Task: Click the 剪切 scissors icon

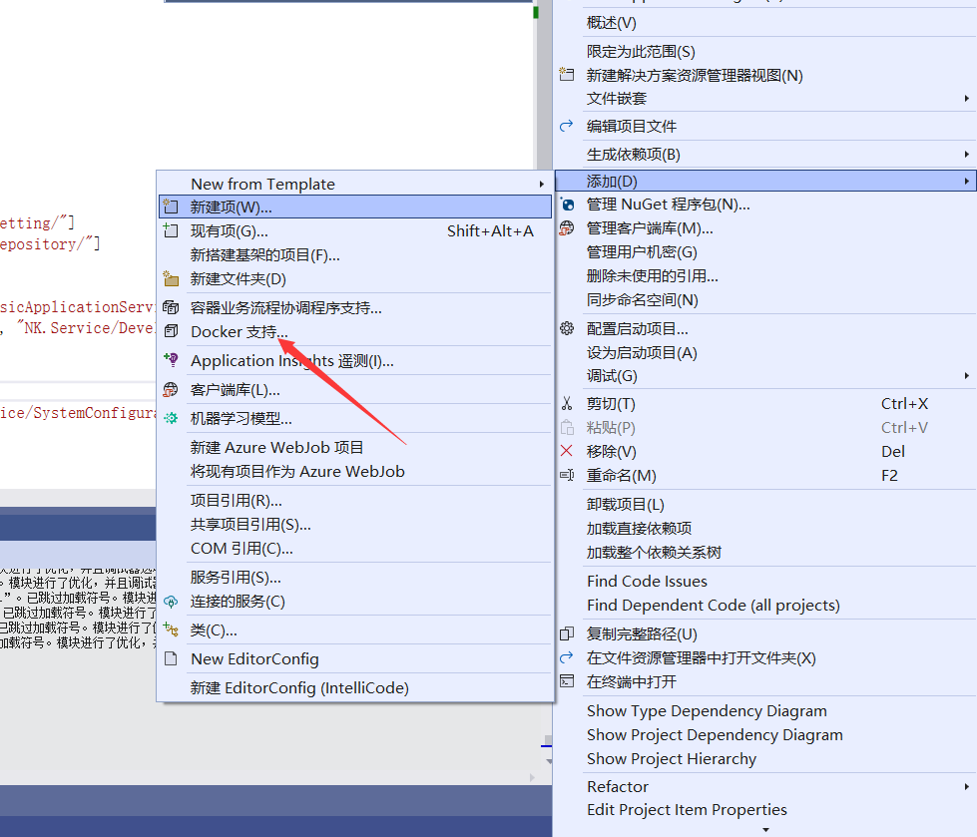Action: [567, 404]
